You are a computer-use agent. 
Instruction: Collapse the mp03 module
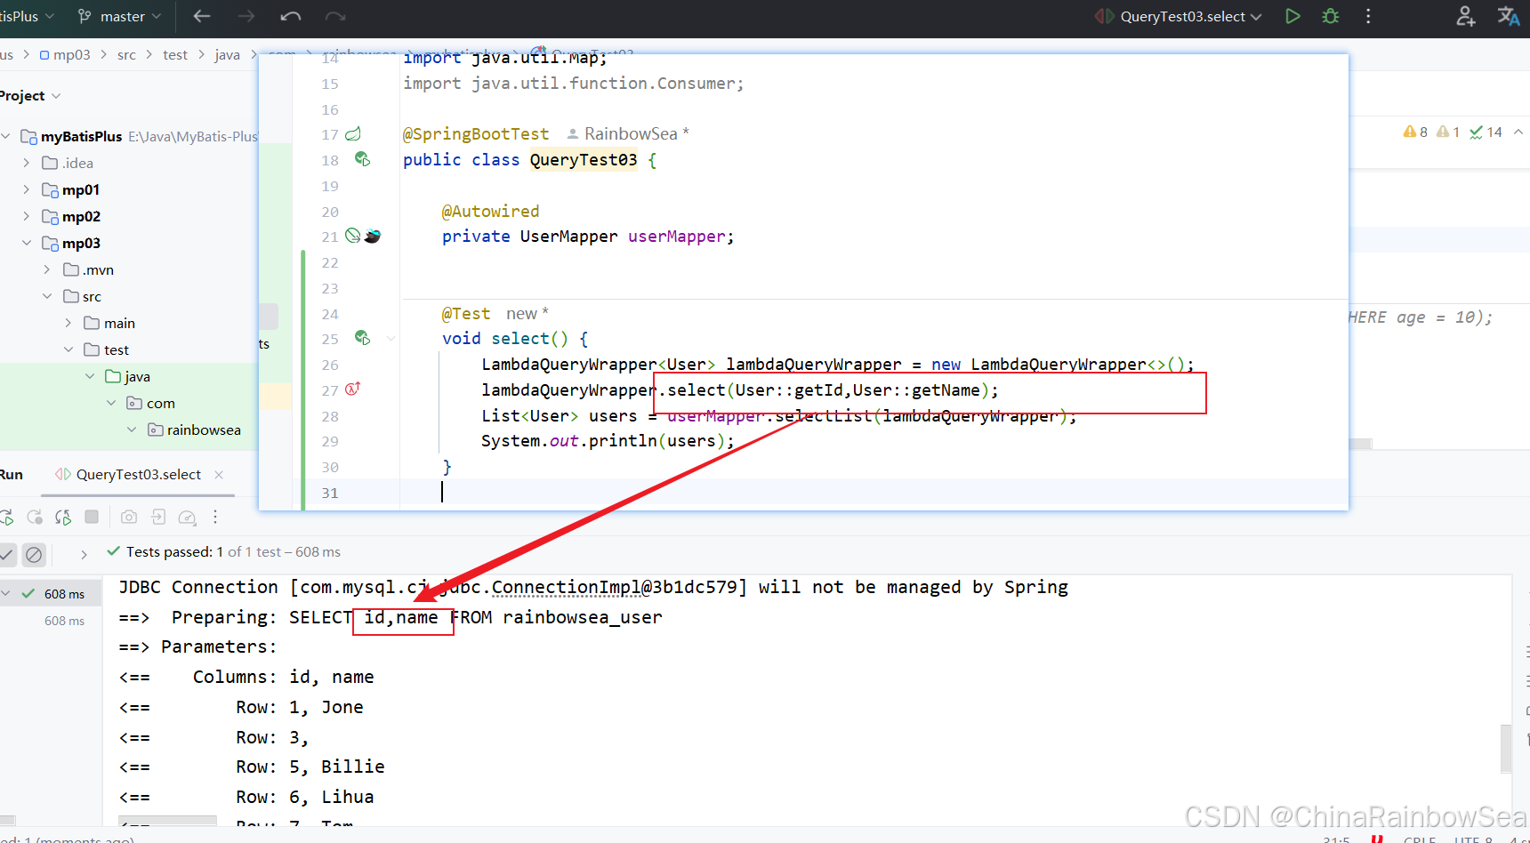(27, 243)
